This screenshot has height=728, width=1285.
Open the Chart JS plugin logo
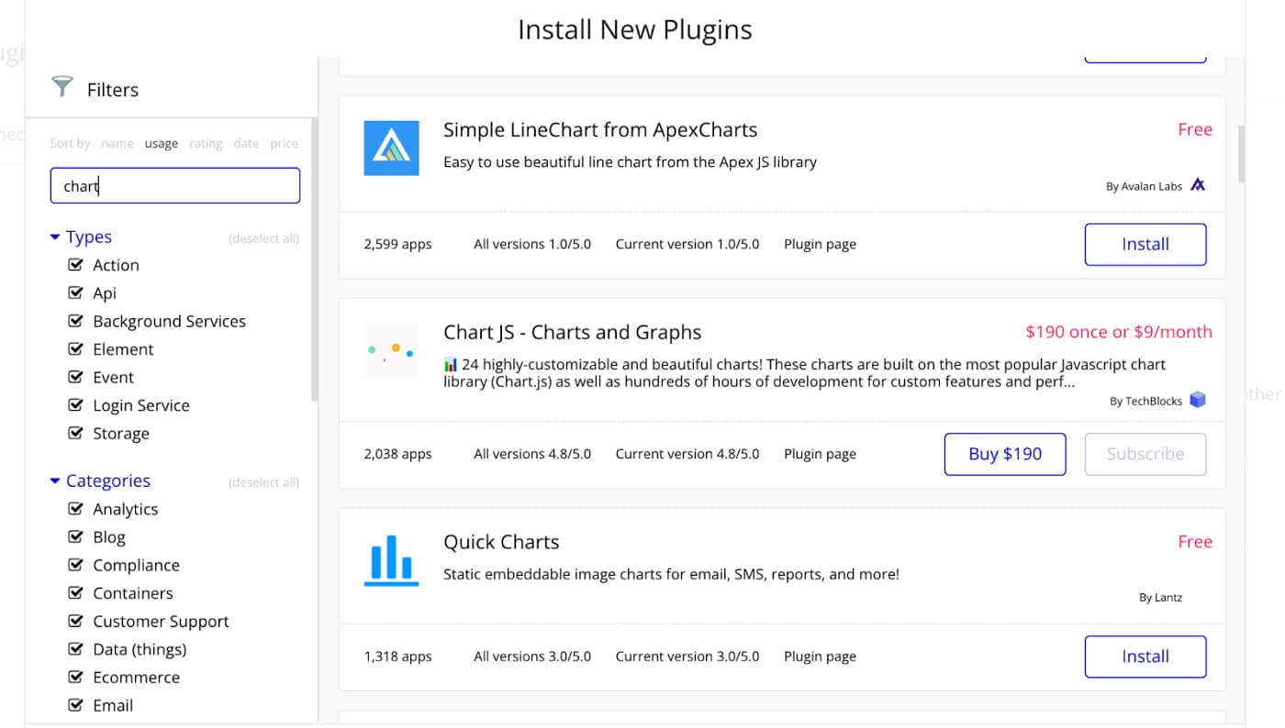[391, 350]
